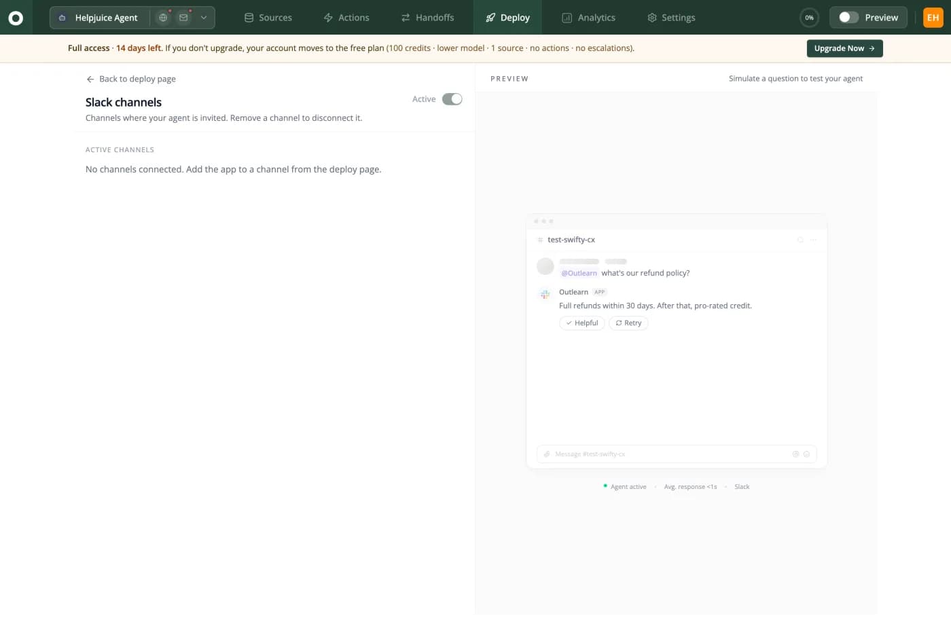This screenshot has width=951, height=618.
Task: Open the EH user avatar menu
Action: pos(933,18)
